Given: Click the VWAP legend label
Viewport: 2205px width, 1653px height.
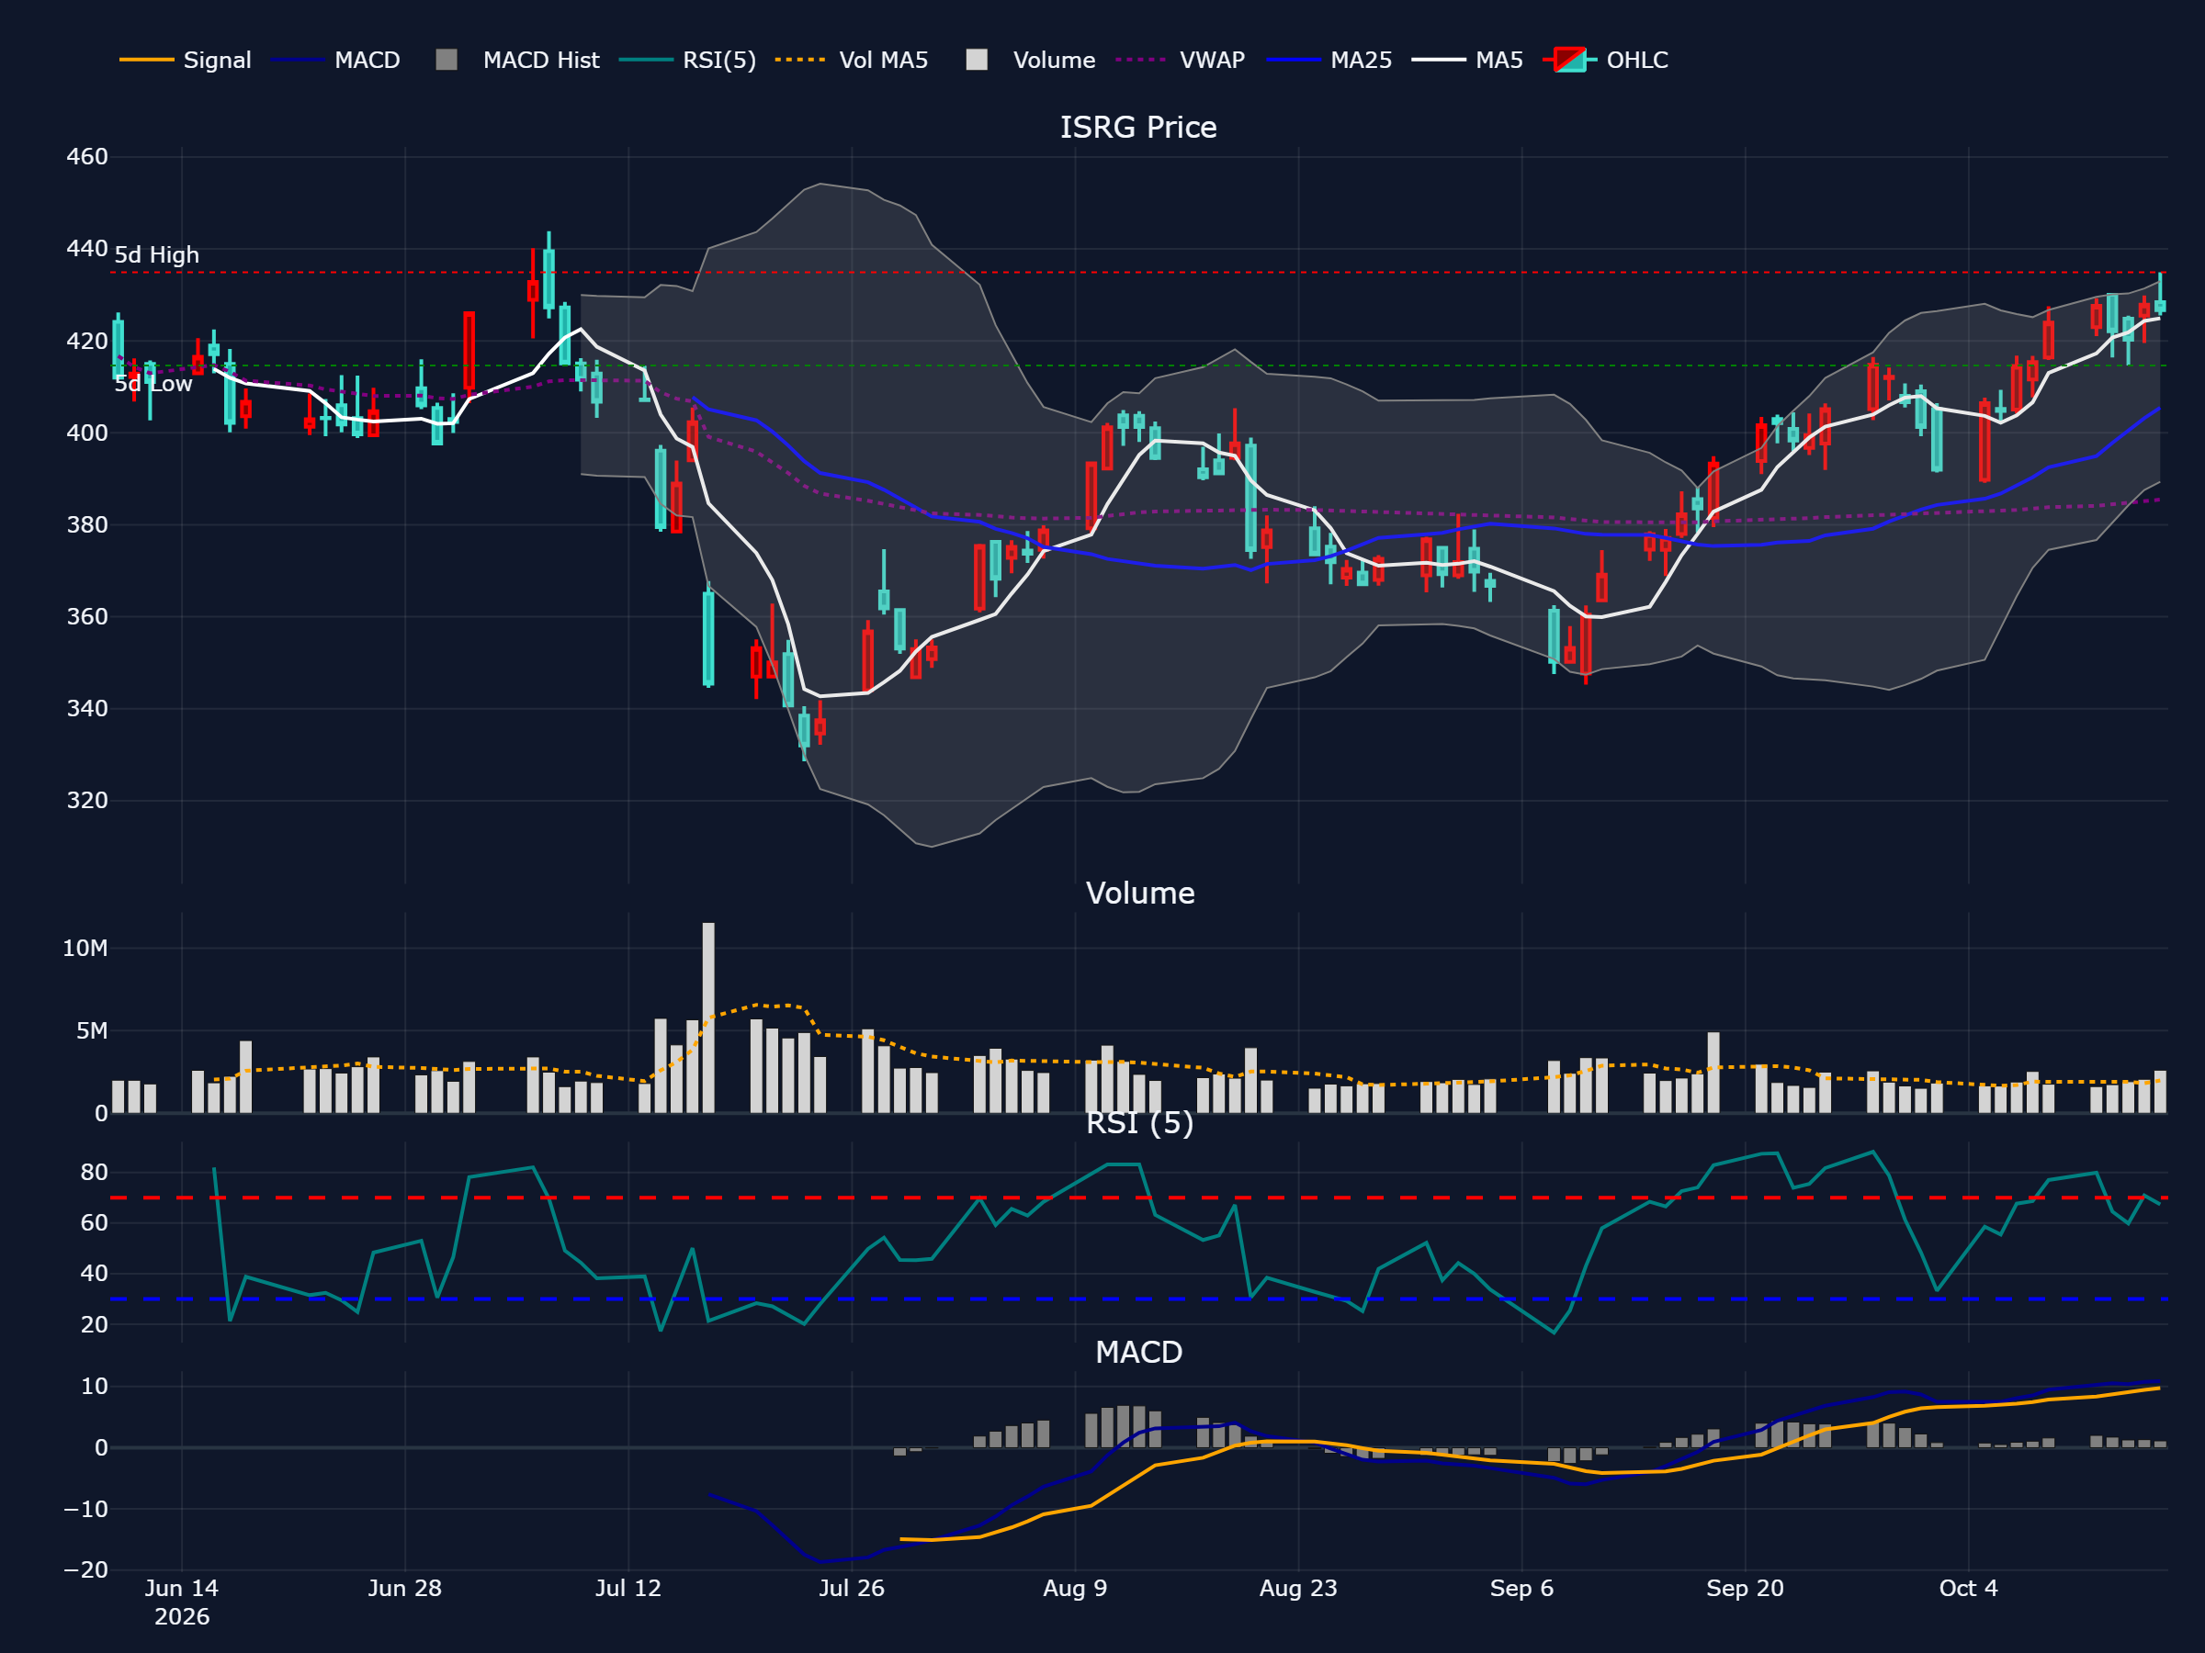Looking at the screenshot, I should coord(1212,60).
